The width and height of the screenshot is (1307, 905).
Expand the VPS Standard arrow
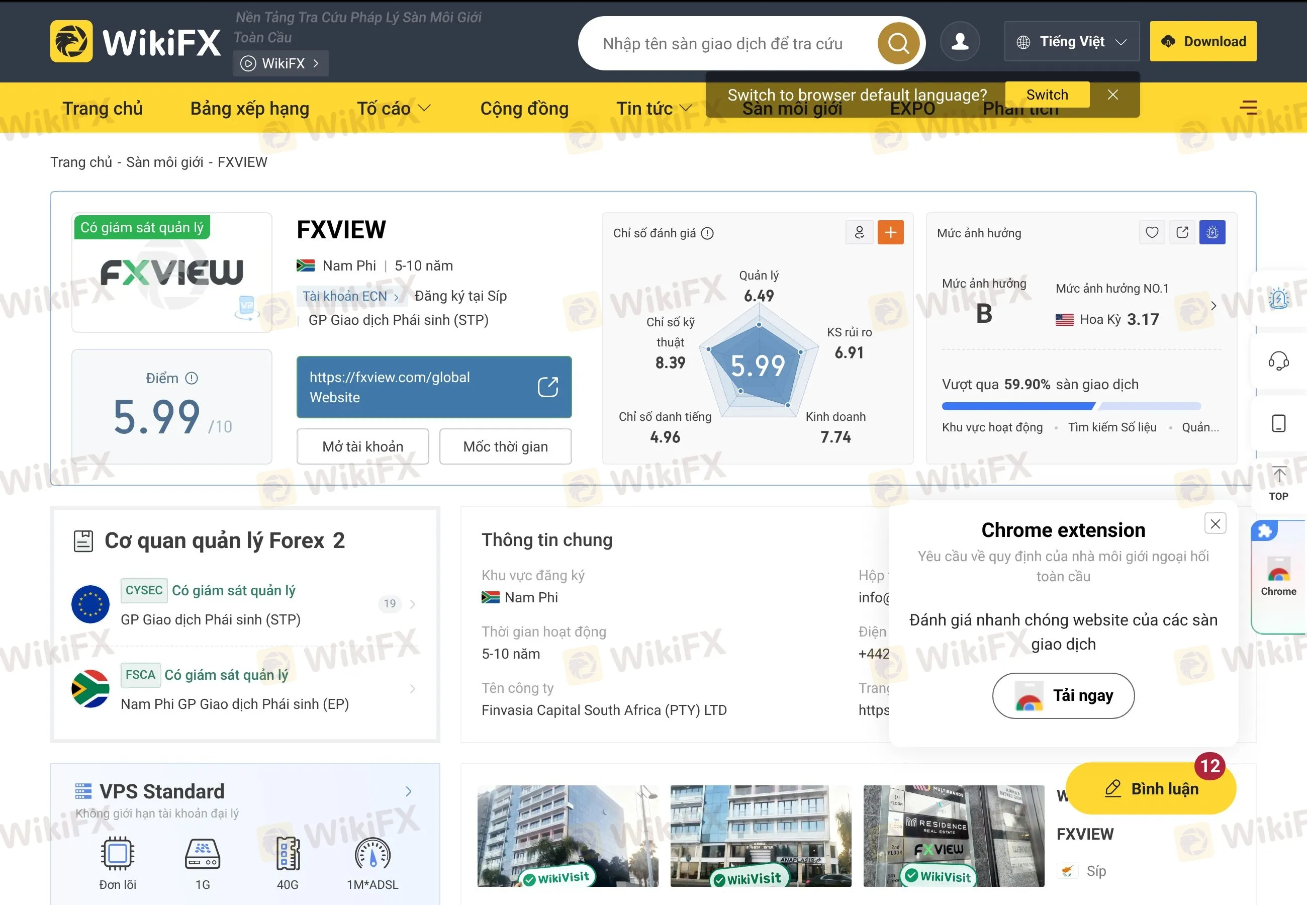click(408, 791)
